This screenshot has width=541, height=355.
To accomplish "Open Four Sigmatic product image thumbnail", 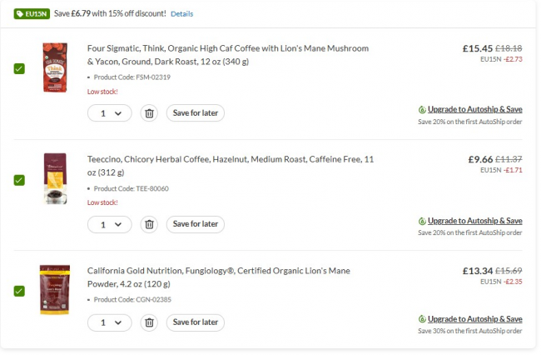I will 54,68.
